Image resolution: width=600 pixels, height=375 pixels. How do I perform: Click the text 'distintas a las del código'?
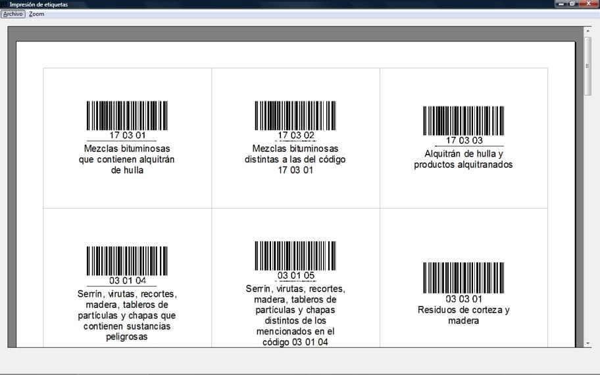coord(295,160)
